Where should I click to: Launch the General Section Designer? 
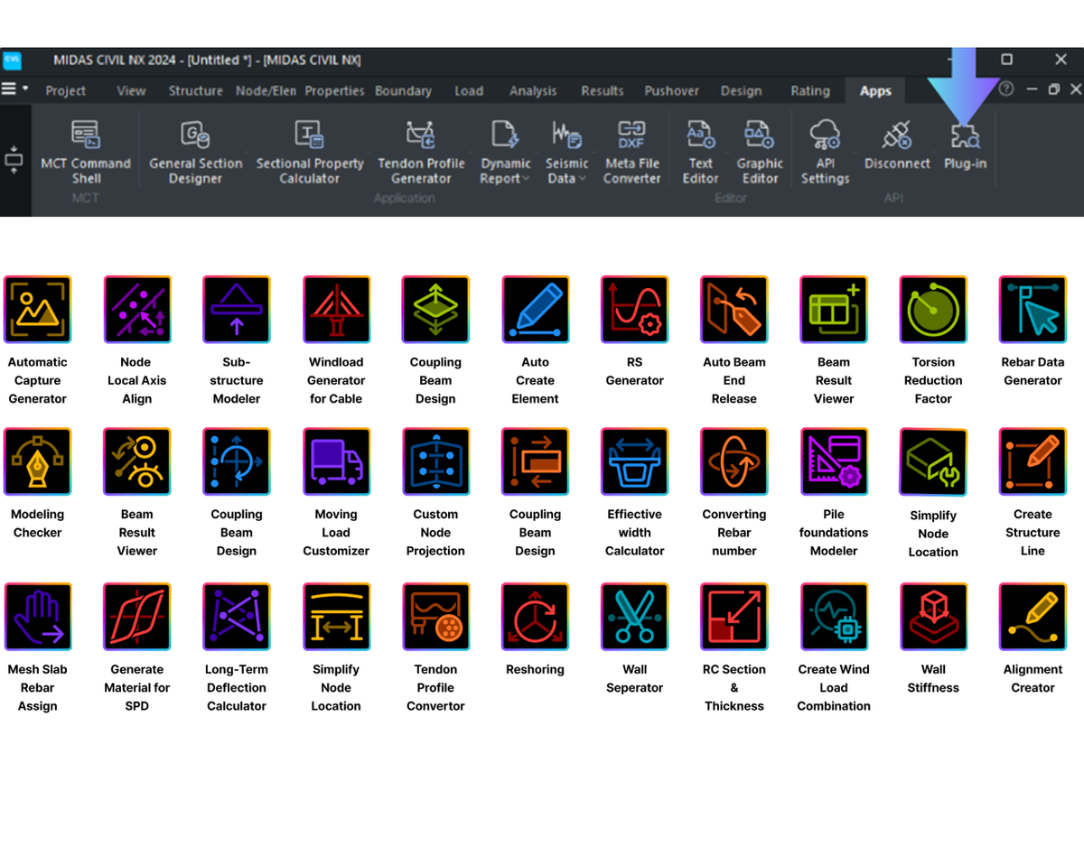coord(195,151)
